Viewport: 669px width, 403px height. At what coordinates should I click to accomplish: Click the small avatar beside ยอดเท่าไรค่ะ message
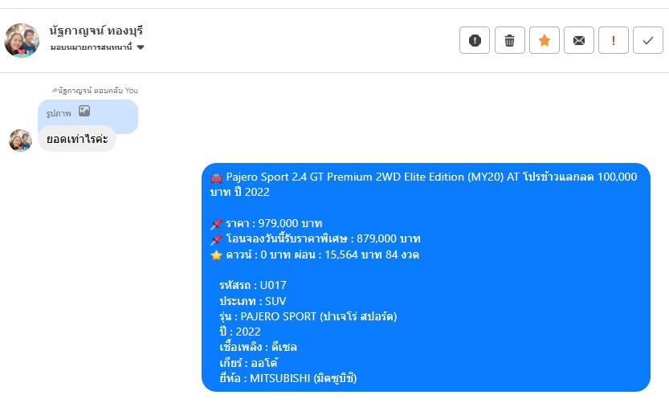(21, 140)
